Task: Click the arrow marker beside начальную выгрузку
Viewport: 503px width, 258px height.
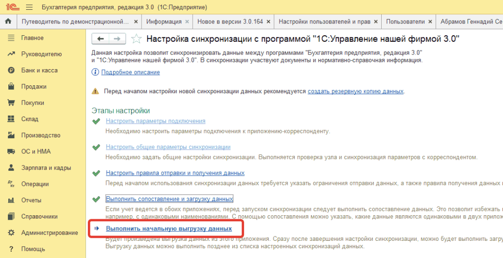Action: tap(96, 229)
